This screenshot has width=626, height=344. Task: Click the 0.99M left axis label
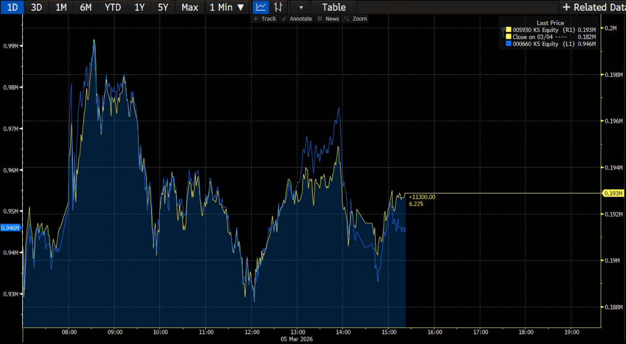coord(11,46)
